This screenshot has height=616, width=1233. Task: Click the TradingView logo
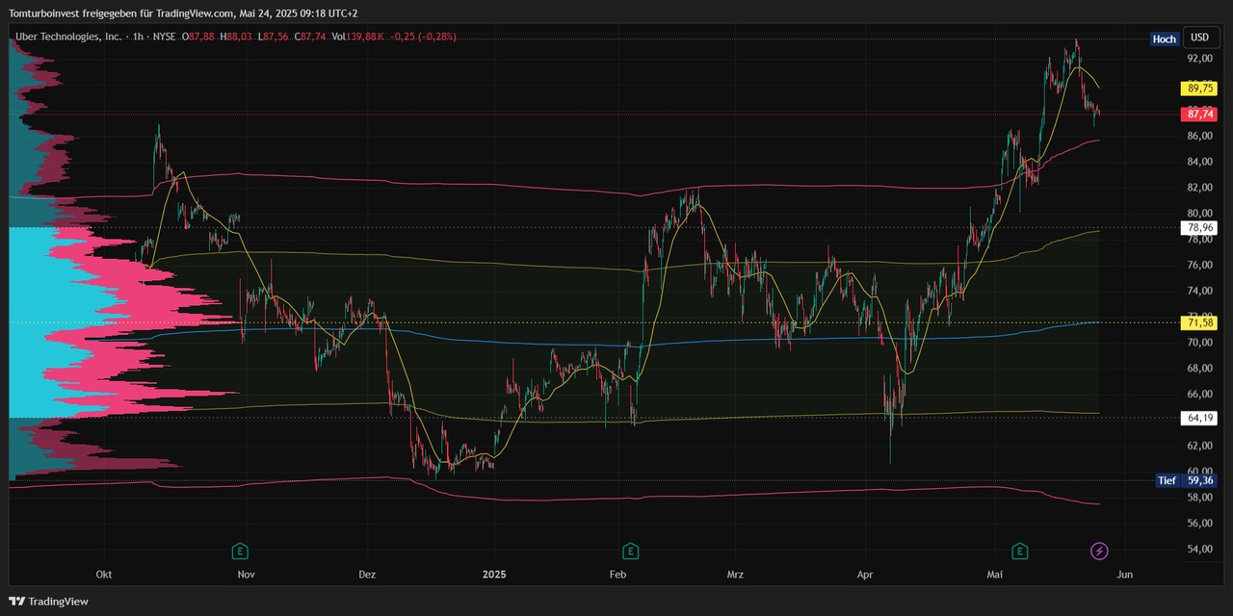click(x=49, y=602)
